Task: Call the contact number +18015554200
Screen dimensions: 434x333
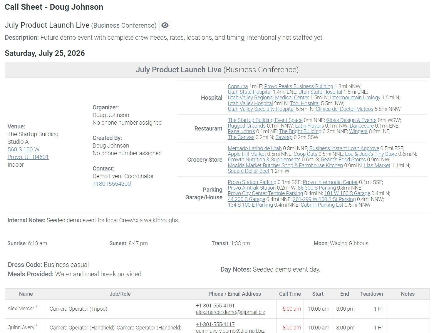Action: tap(112, 184)
